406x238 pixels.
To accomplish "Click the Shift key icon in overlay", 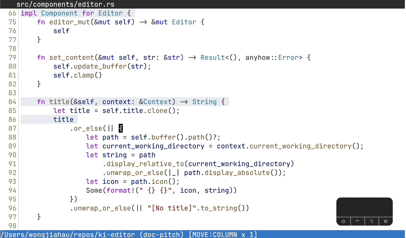I will coord(343,221).
